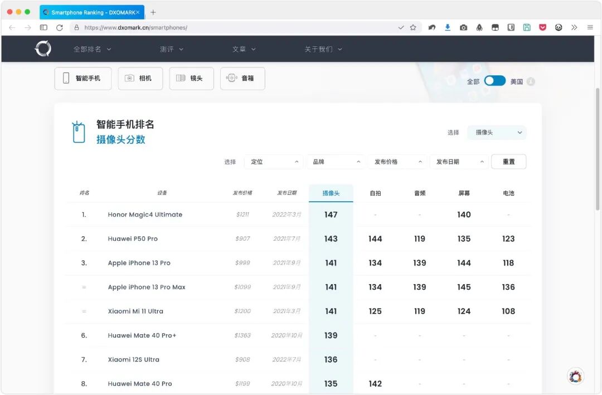Open the Huawei Mate 40 Pro+ link
This screenshot has height=395, width=602.
point(142,335)
